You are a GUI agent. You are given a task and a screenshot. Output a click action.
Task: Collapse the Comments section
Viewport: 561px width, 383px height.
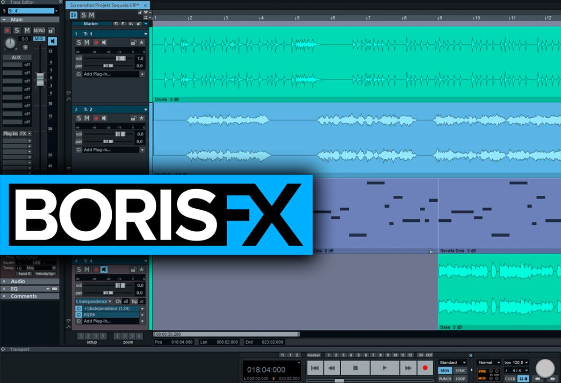[x=4, y=296]
